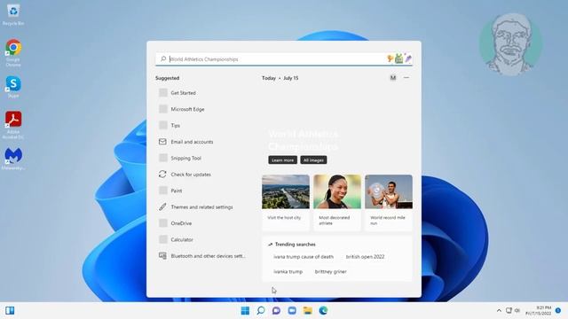Open Email and accounts settings
This screenshot has width=568, height=319.
pyautogui.click(x=202, y=142)
